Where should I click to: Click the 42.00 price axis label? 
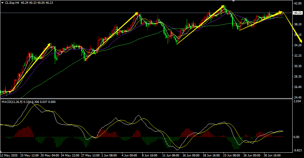[298, 3]
